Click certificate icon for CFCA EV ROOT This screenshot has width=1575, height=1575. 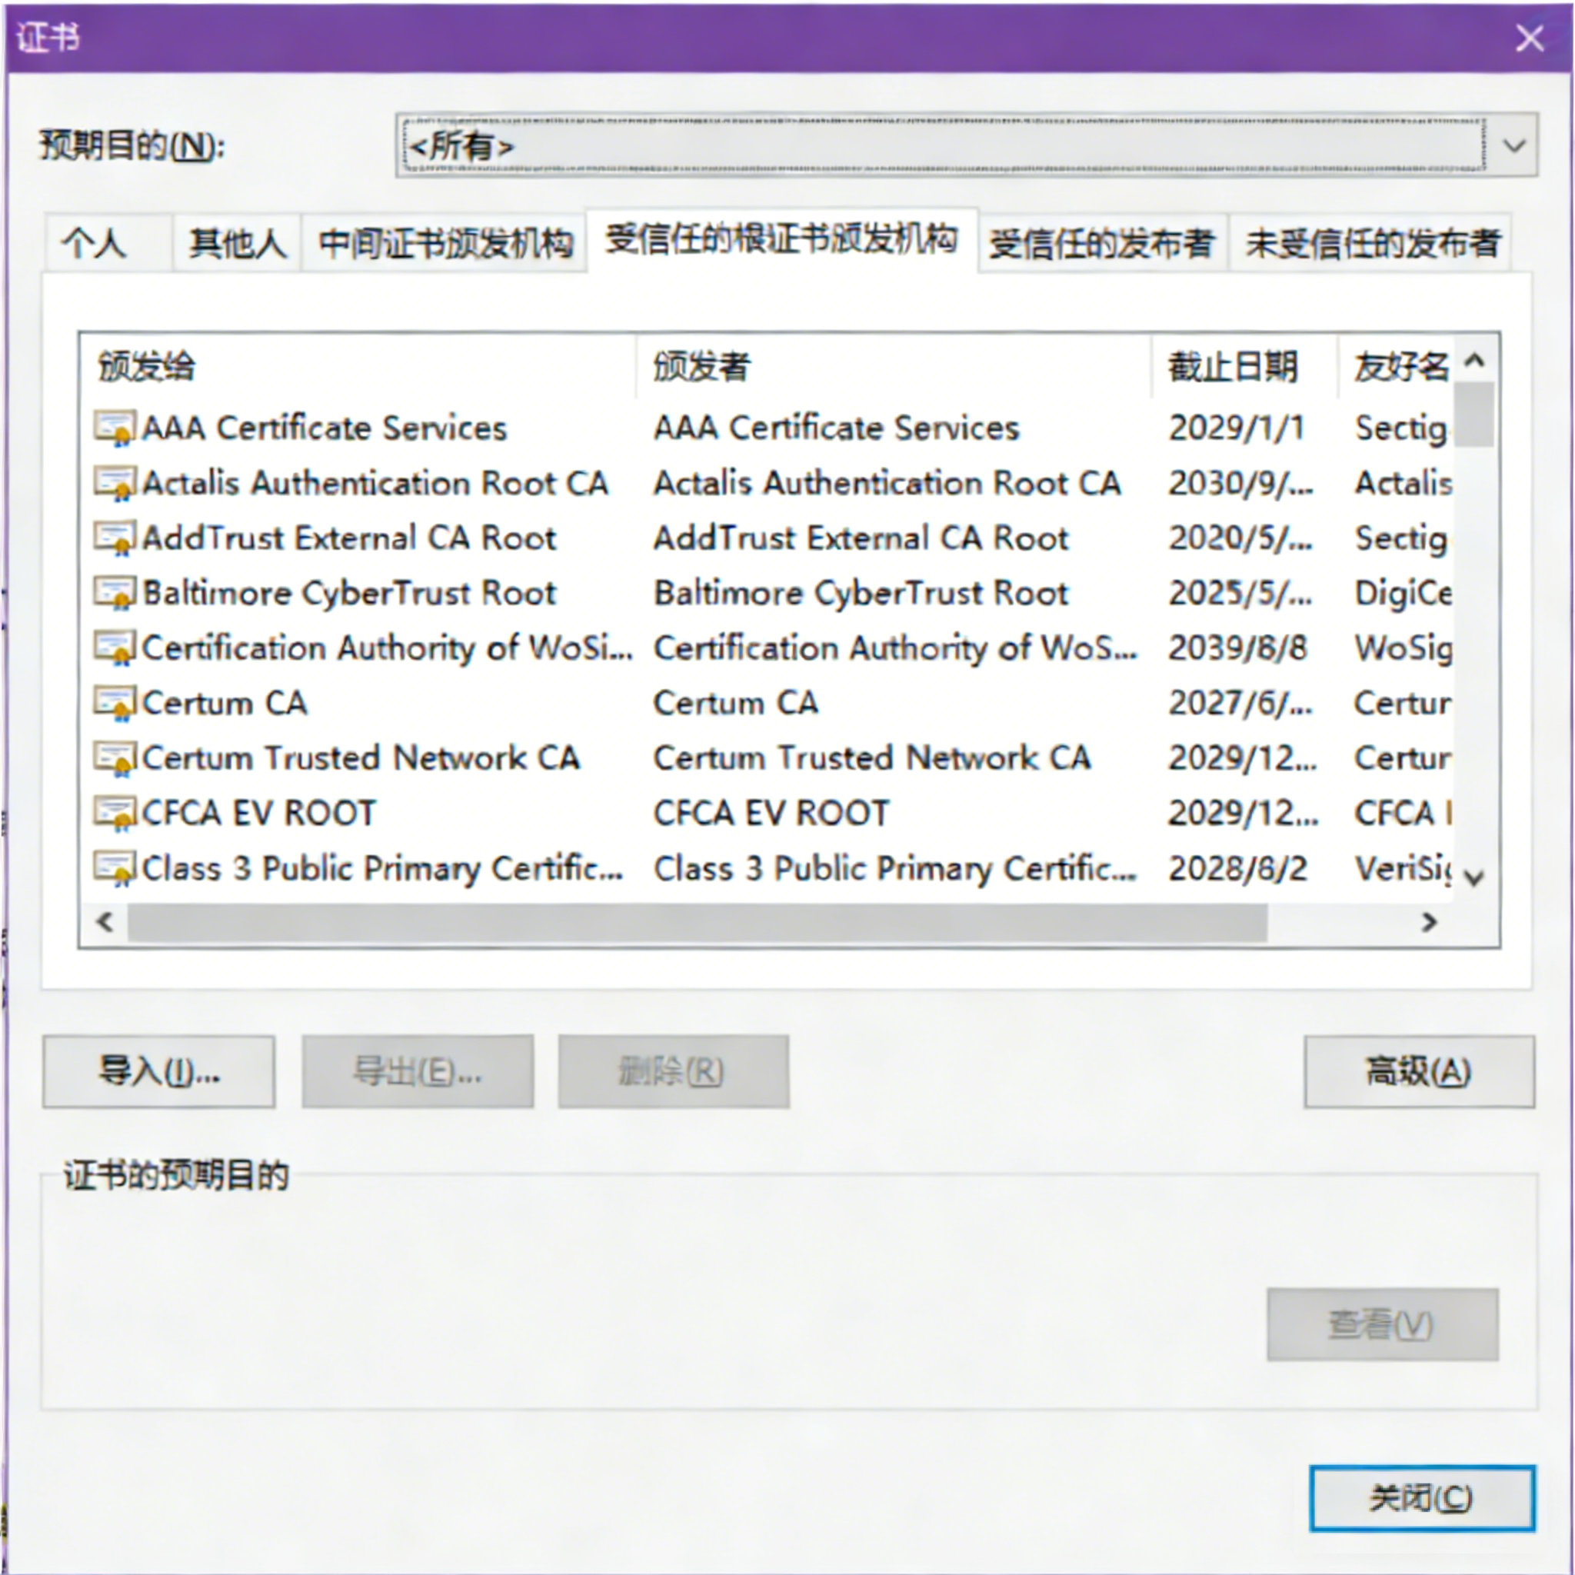pos(114,814)
